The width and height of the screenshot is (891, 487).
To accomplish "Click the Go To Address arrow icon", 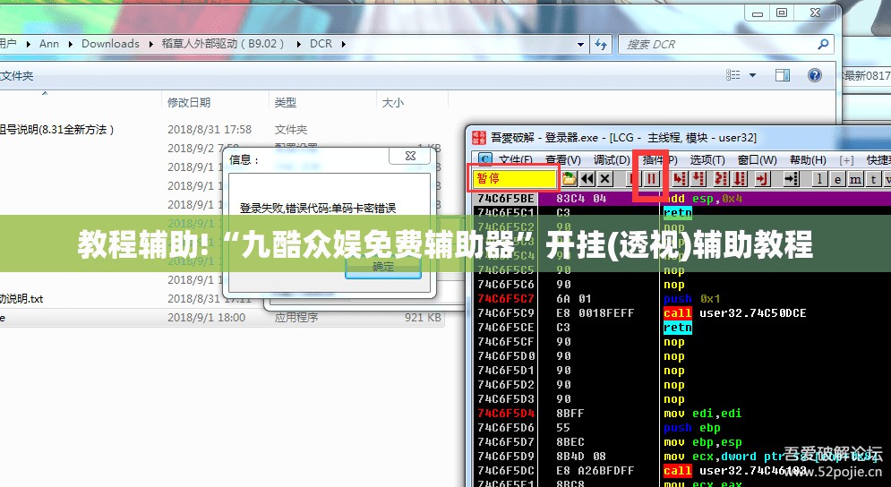I will [792, 179].
